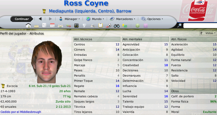This screenshot has height=115, width=217.
Task: Open the tactics board icon
Action: tap(76, 26)
